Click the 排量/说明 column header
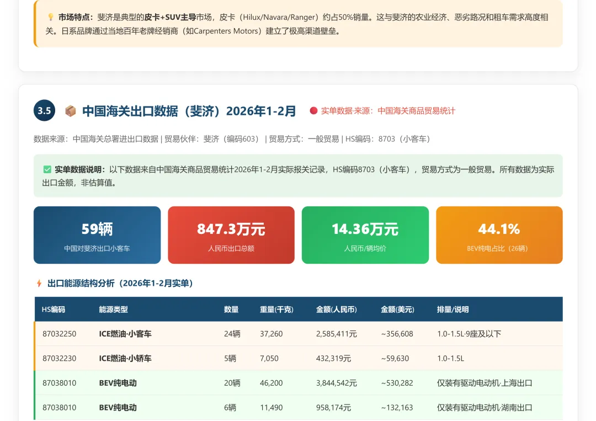Viewport: 596px width, 421px height. (x=453, y=310)
